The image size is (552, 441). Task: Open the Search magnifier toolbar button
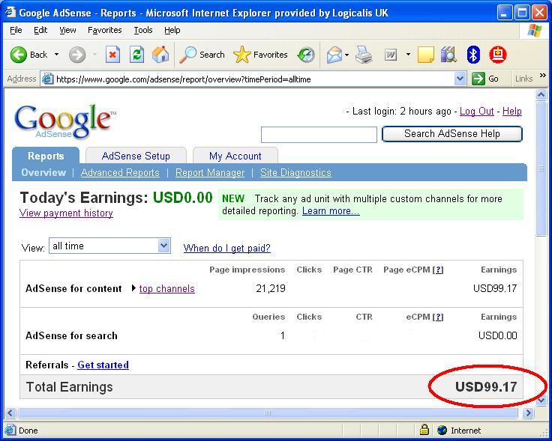pyautogui.click(x=202, y=55)
